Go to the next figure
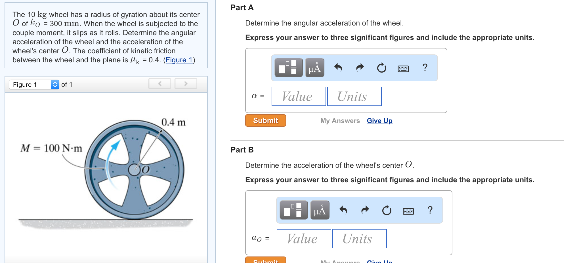This screenshot has width=575, height=263. [x=186, y=84]
